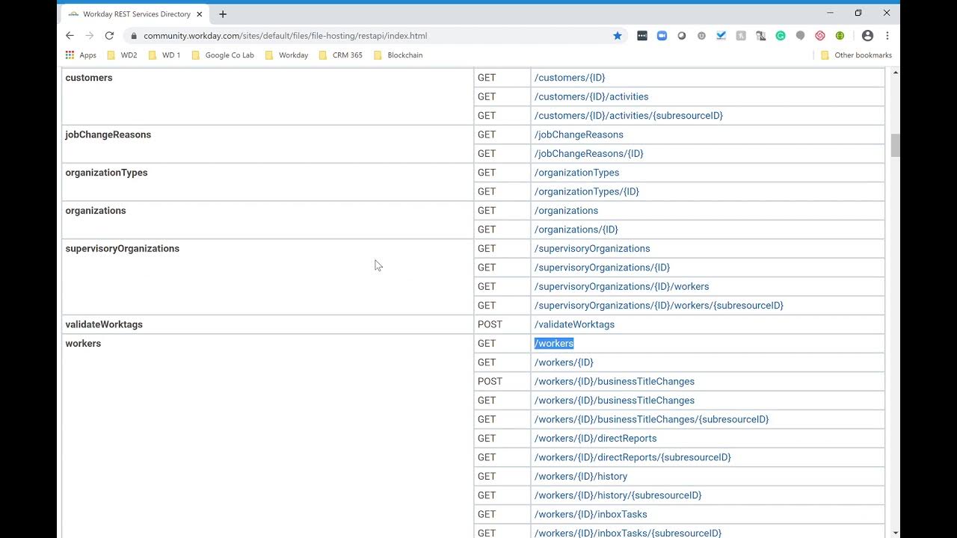Open the /supervisoryOrganizations endpoint link
The height and width of the screenshot is (538, 957).
(x=592, y=249)
